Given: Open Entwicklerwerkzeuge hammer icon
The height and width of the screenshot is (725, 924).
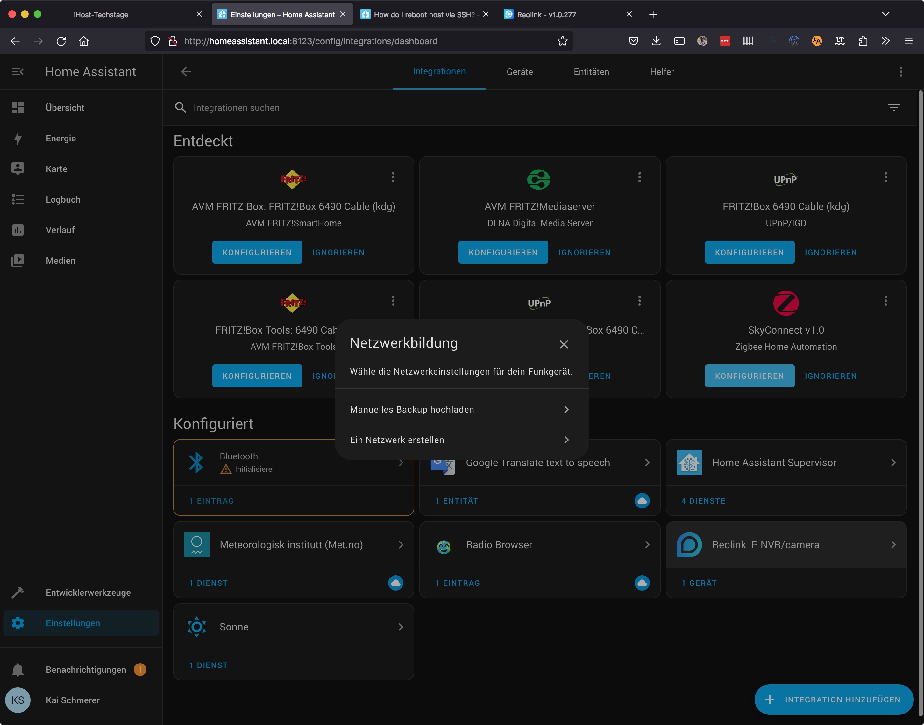Looking at the screenshot, I should 18,592.
